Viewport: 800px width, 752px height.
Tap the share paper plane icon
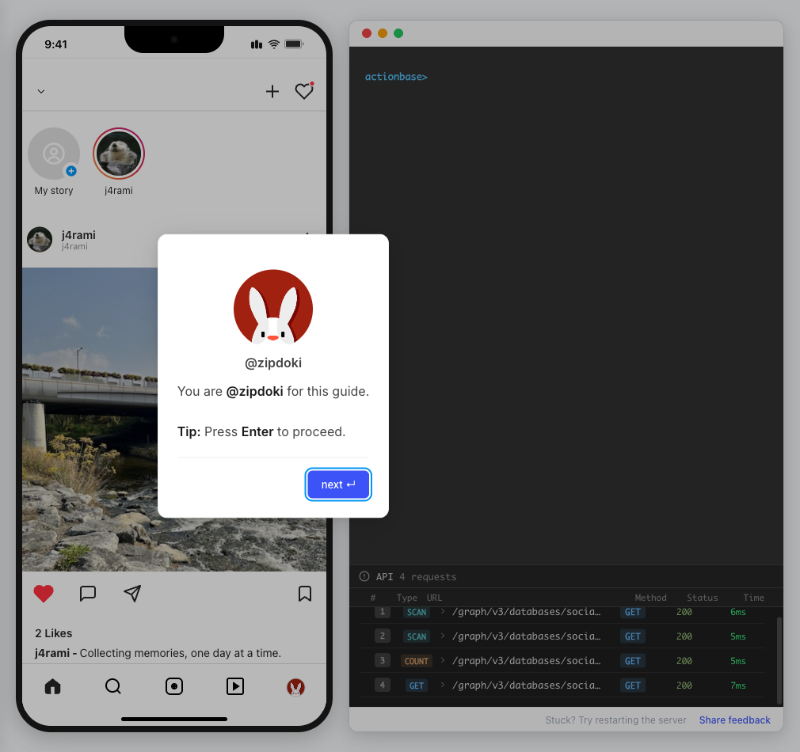[x=132, y=594]
